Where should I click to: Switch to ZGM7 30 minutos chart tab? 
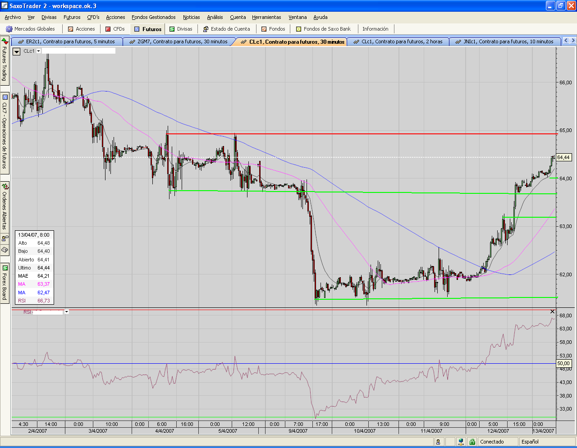[x=178, y=41]
